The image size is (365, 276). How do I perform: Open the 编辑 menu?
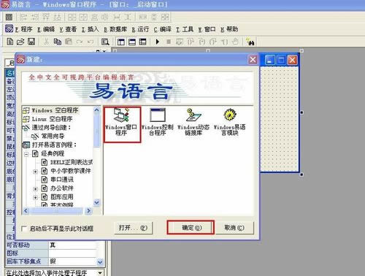pos(46,29)
